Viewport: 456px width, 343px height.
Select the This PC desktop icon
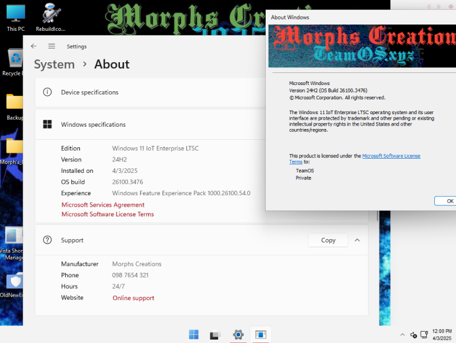(15, 18)
